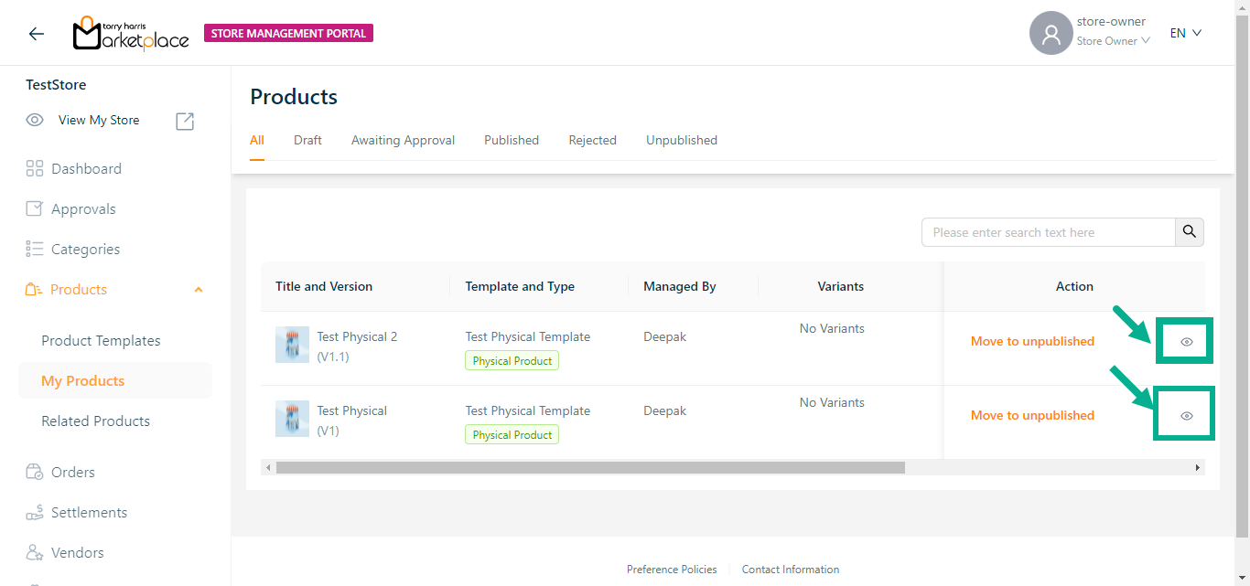Click the search magnifier button

(x=1189, y=232)
